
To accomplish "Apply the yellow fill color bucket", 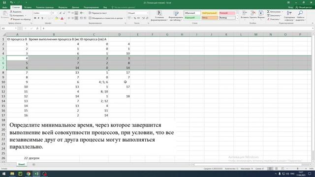I will click(x=57, y=18).
